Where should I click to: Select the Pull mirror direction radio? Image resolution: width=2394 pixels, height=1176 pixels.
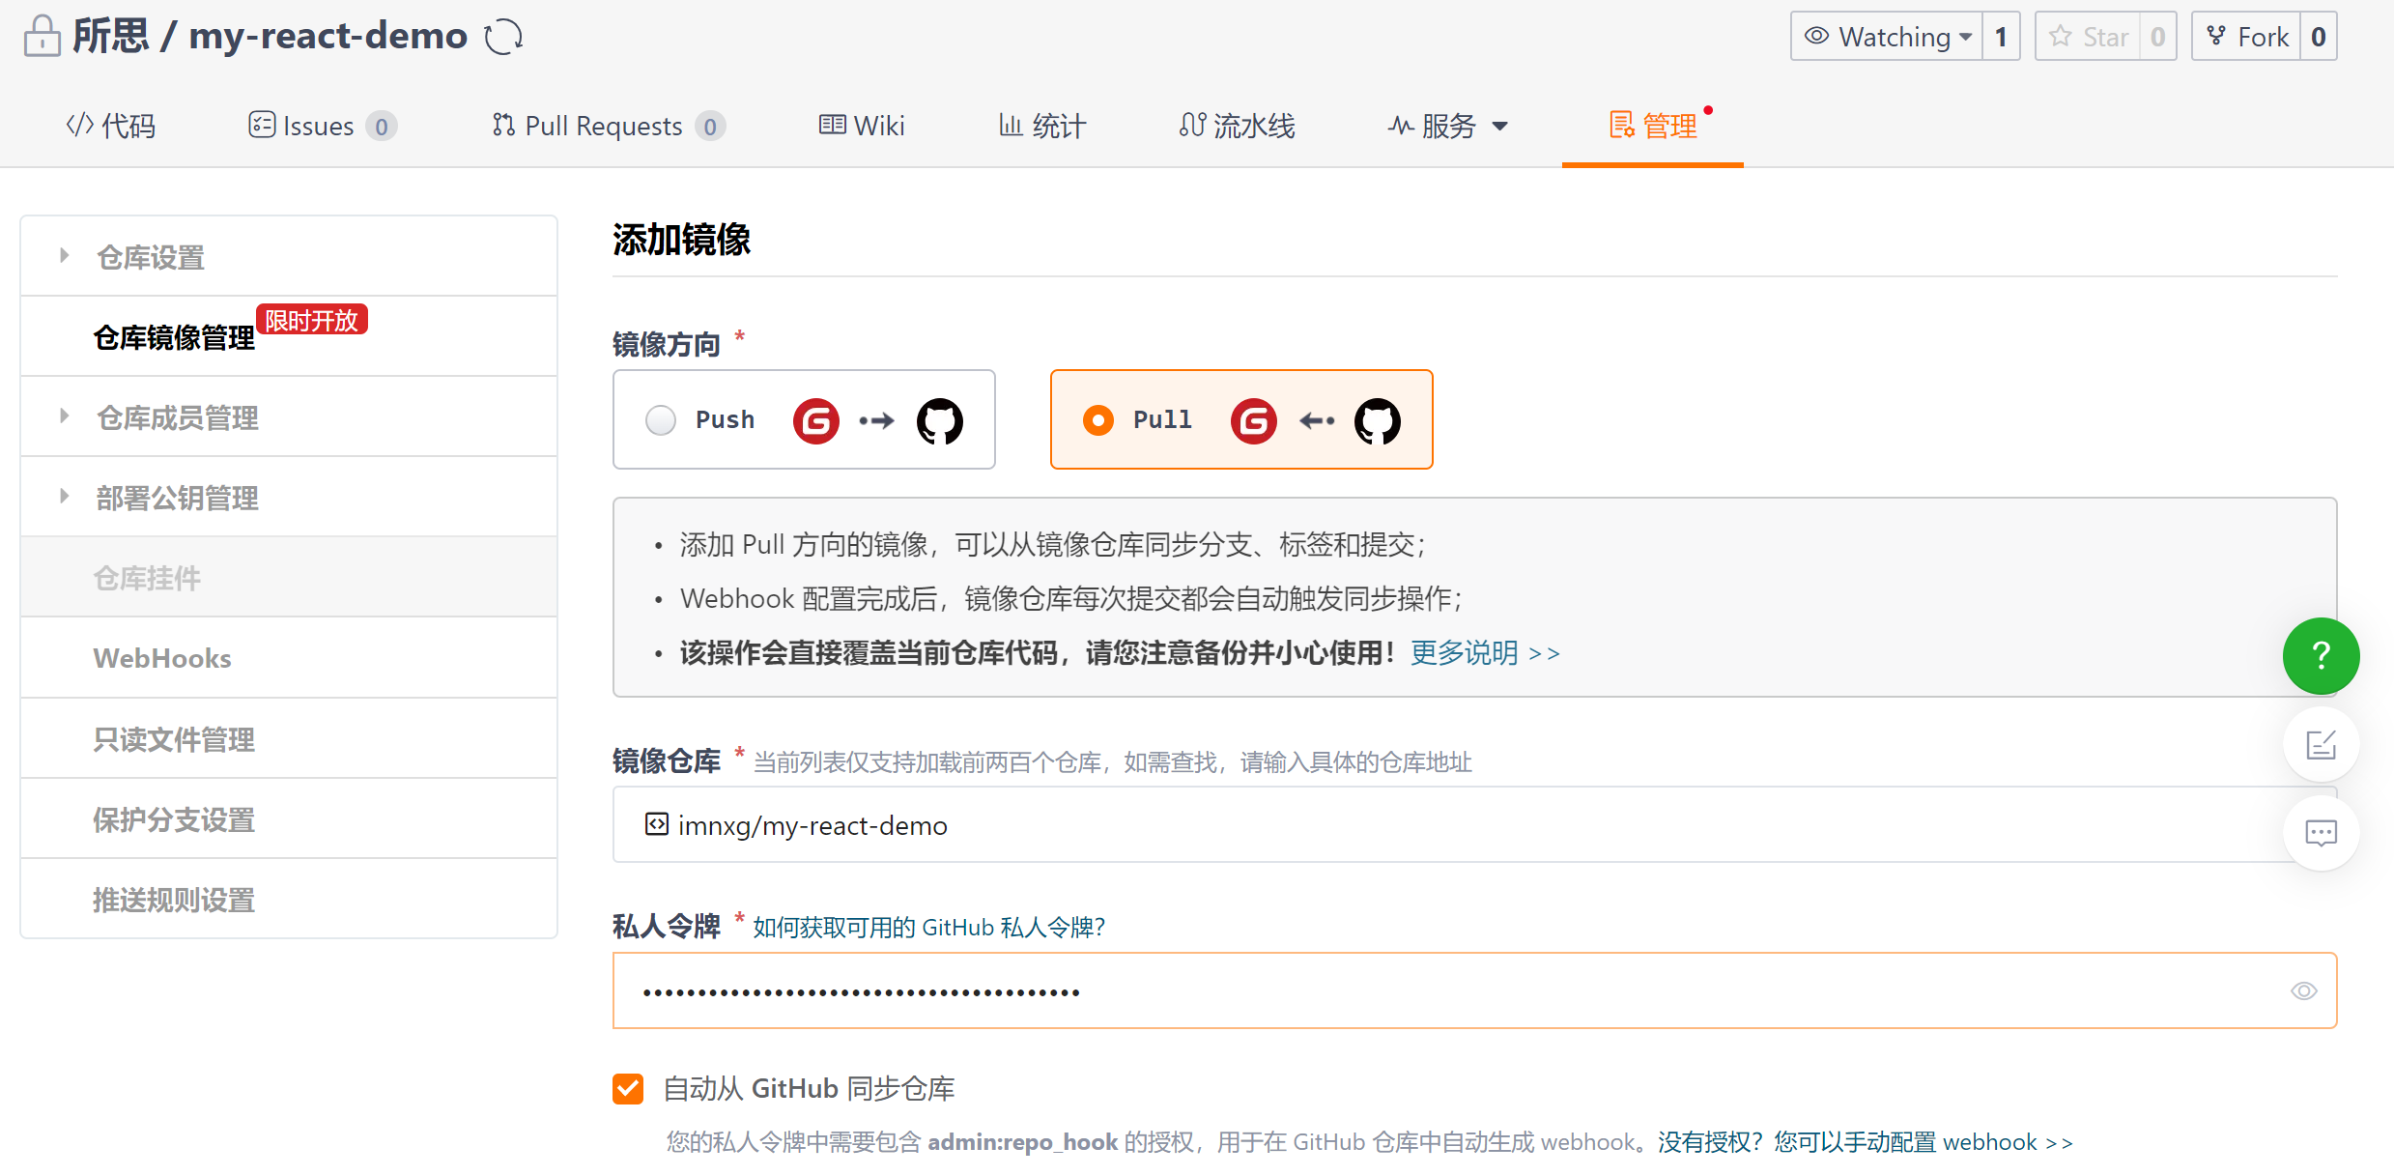pyautogui.click(x=1098, y=420)
